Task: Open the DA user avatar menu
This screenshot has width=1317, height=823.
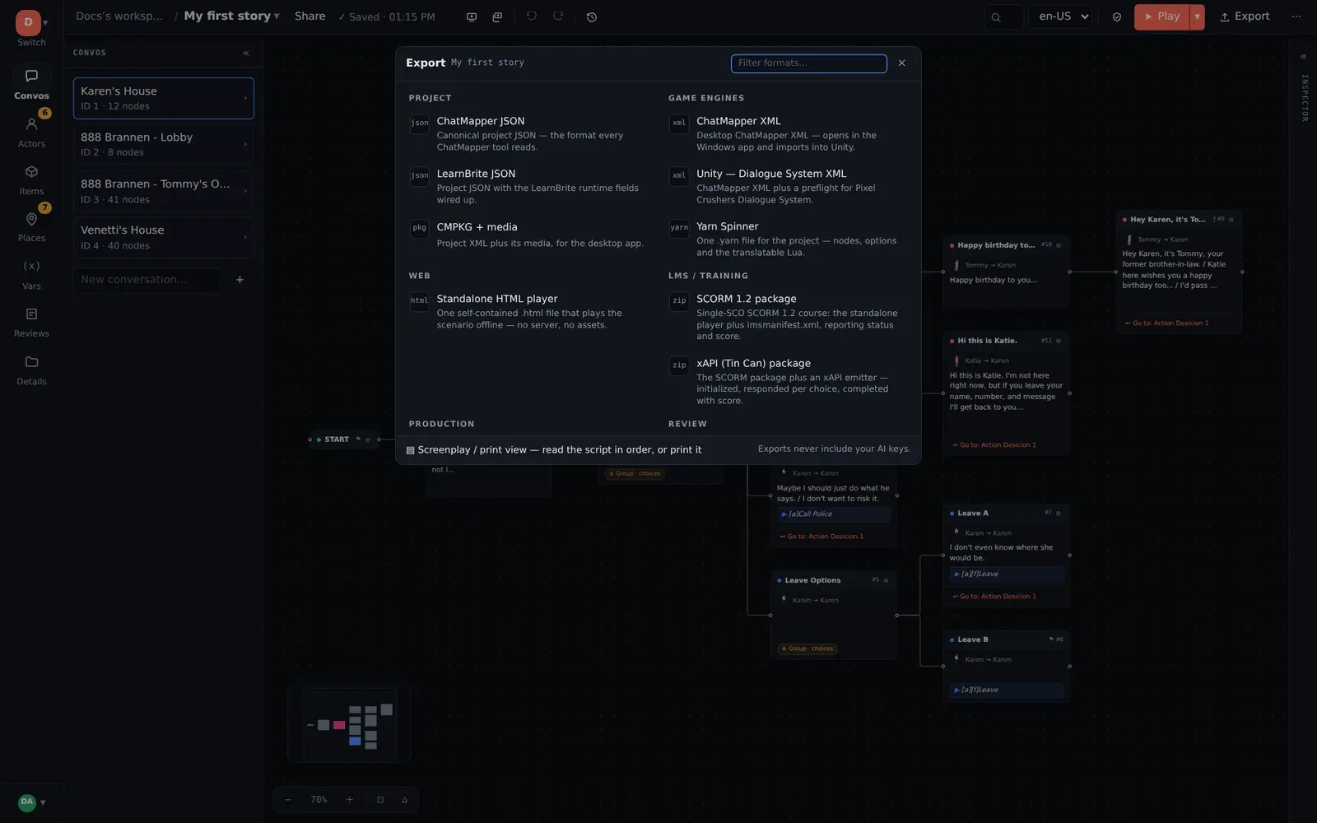Action: tap(31, 802)
